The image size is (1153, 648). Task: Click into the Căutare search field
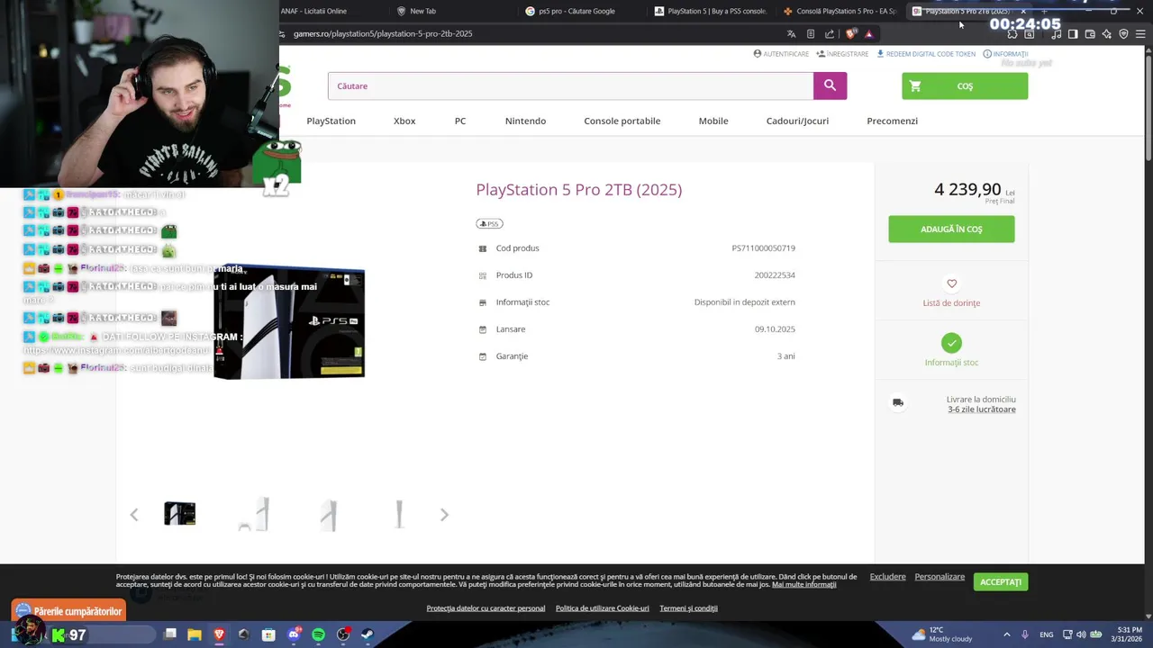(x=570, y=85)
